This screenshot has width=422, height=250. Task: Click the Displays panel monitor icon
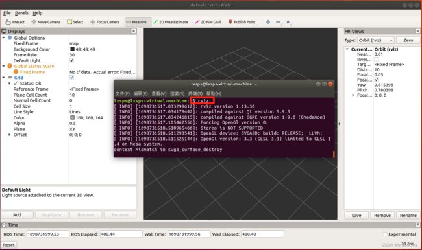4,32
